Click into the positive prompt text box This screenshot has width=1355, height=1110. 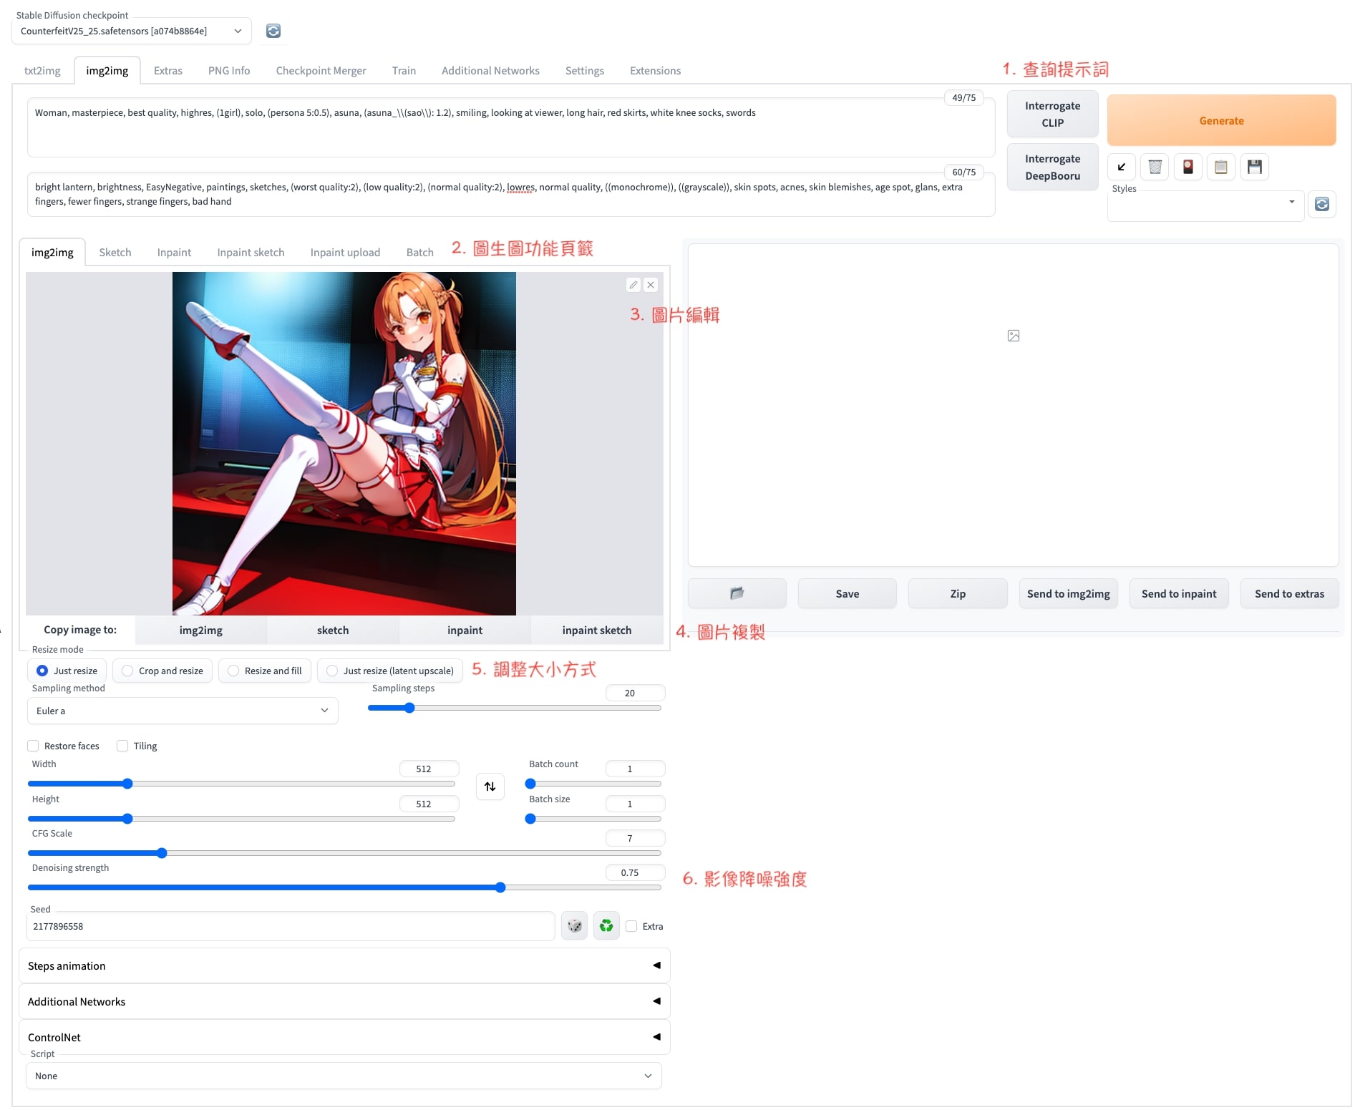pos(511,127)
